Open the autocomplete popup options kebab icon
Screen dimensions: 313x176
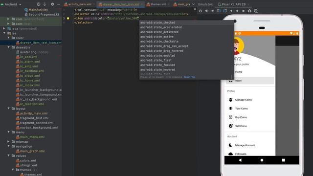[x=231, y=77]
